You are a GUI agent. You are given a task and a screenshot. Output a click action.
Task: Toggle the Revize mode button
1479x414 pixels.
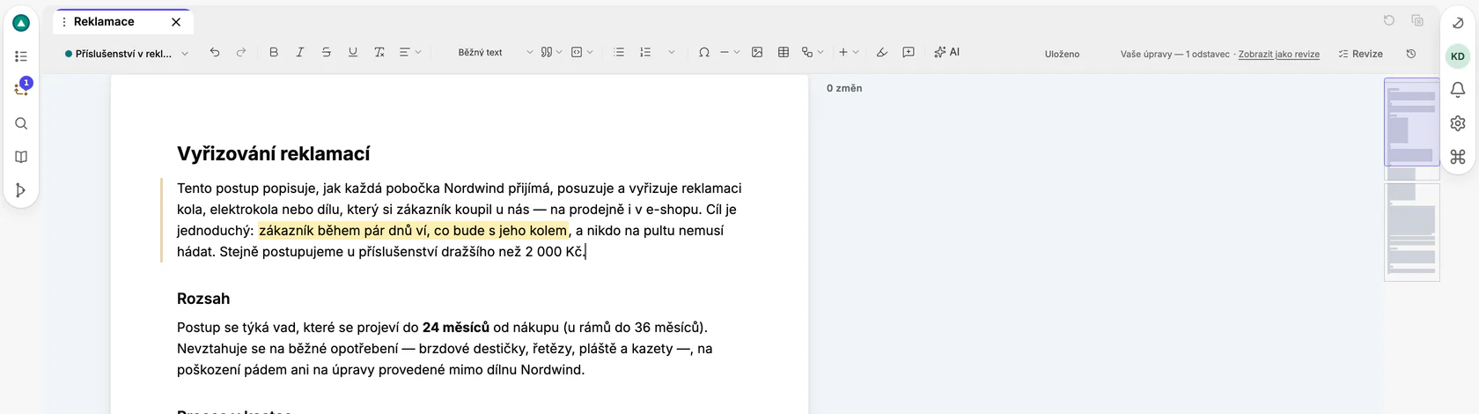[1360, 54]
